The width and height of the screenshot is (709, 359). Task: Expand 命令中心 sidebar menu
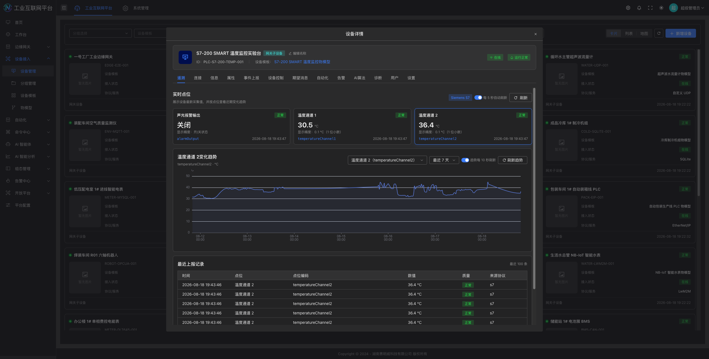coord(28,132)
